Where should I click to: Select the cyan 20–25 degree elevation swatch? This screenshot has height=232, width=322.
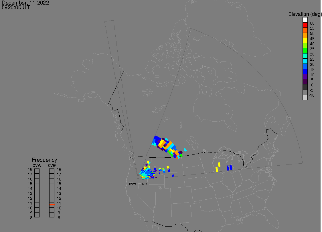tap(305, 61)
